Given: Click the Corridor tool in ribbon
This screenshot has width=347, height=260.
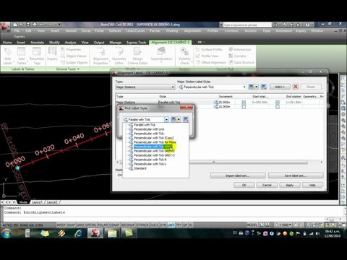Looking at the screenshot, I should tap(237, 56).
